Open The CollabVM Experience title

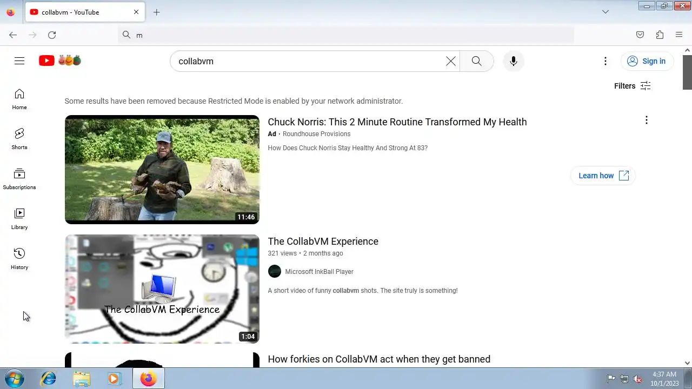point(323,242)
